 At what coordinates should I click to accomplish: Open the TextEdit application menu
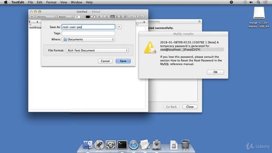18,2
